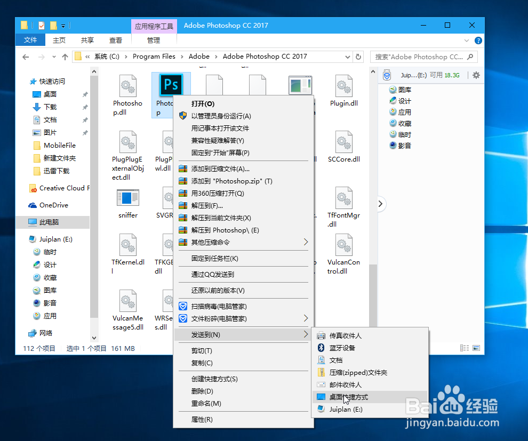Open the 应用 folder in right panel

[400, 112]
